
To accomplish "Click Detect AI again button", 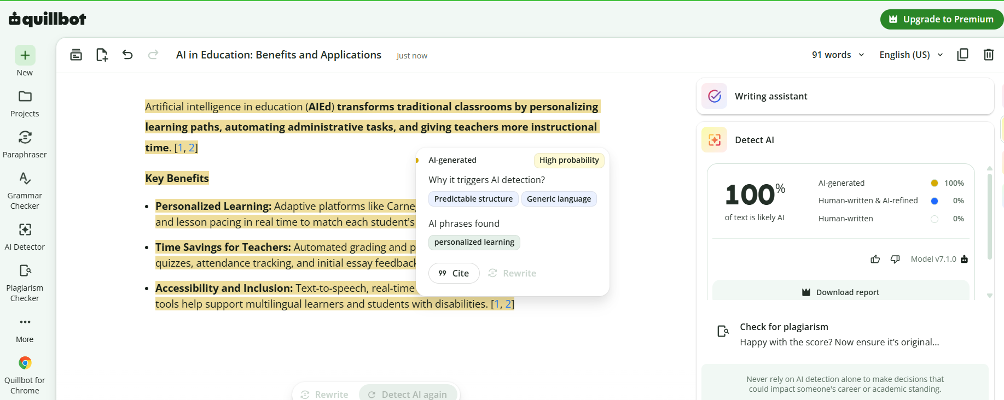I will coord(408,394).
